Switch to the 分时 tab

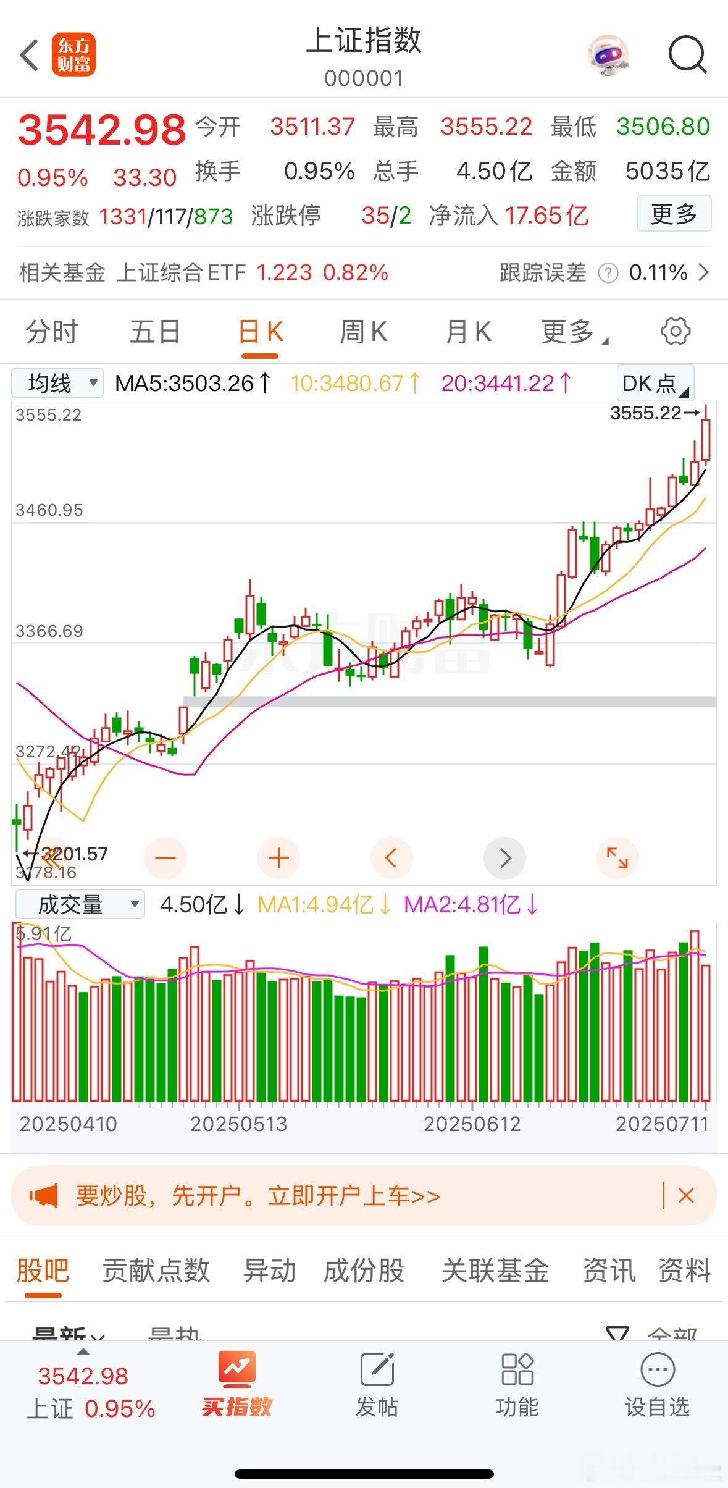52,332
